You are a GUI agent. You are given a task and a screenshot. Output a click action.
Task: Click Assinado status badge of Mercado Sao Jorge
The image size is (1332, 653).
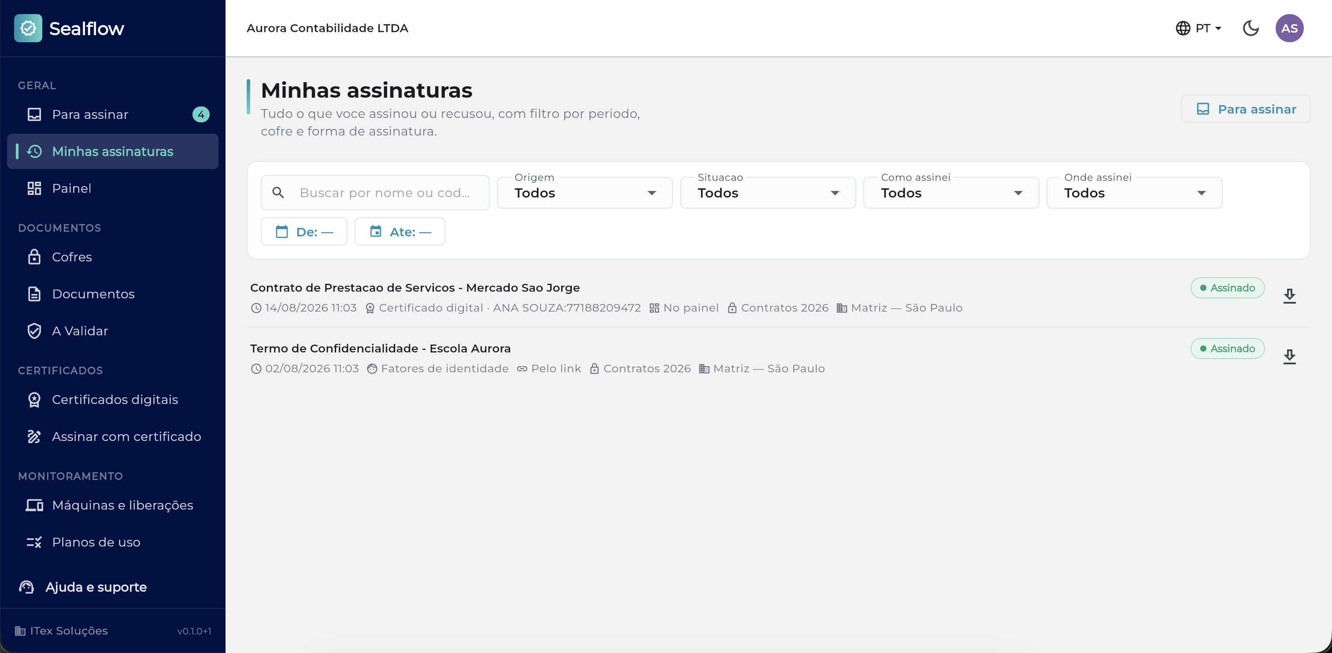[x=1227, y=288]
